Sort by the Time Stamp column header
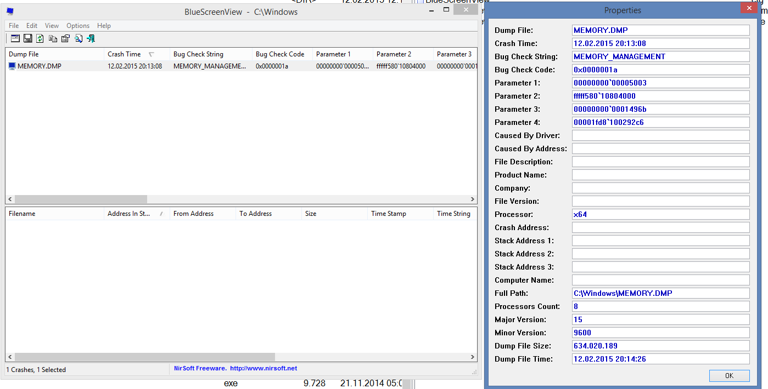 point(400,214)
